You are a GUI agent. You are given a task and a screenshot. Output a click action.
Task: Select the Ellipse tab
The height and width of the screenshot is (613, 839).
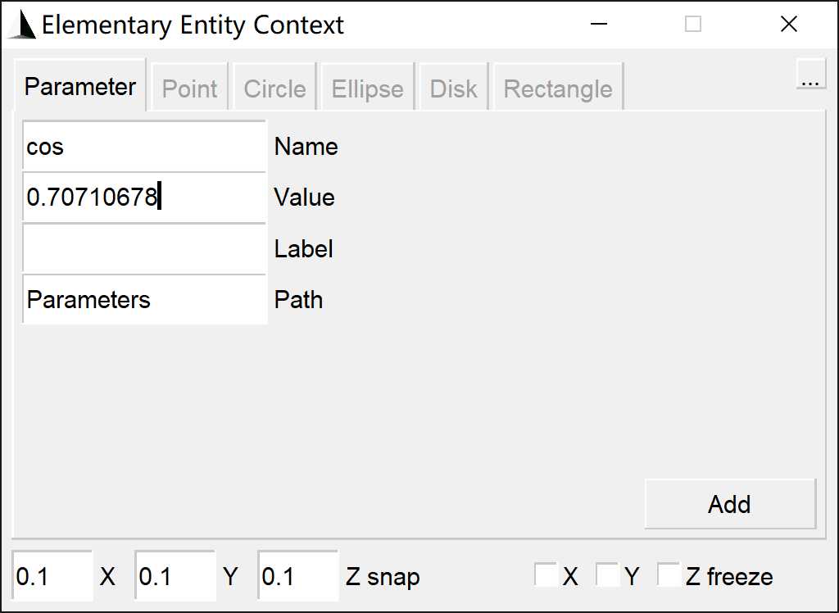click(367, 89)
